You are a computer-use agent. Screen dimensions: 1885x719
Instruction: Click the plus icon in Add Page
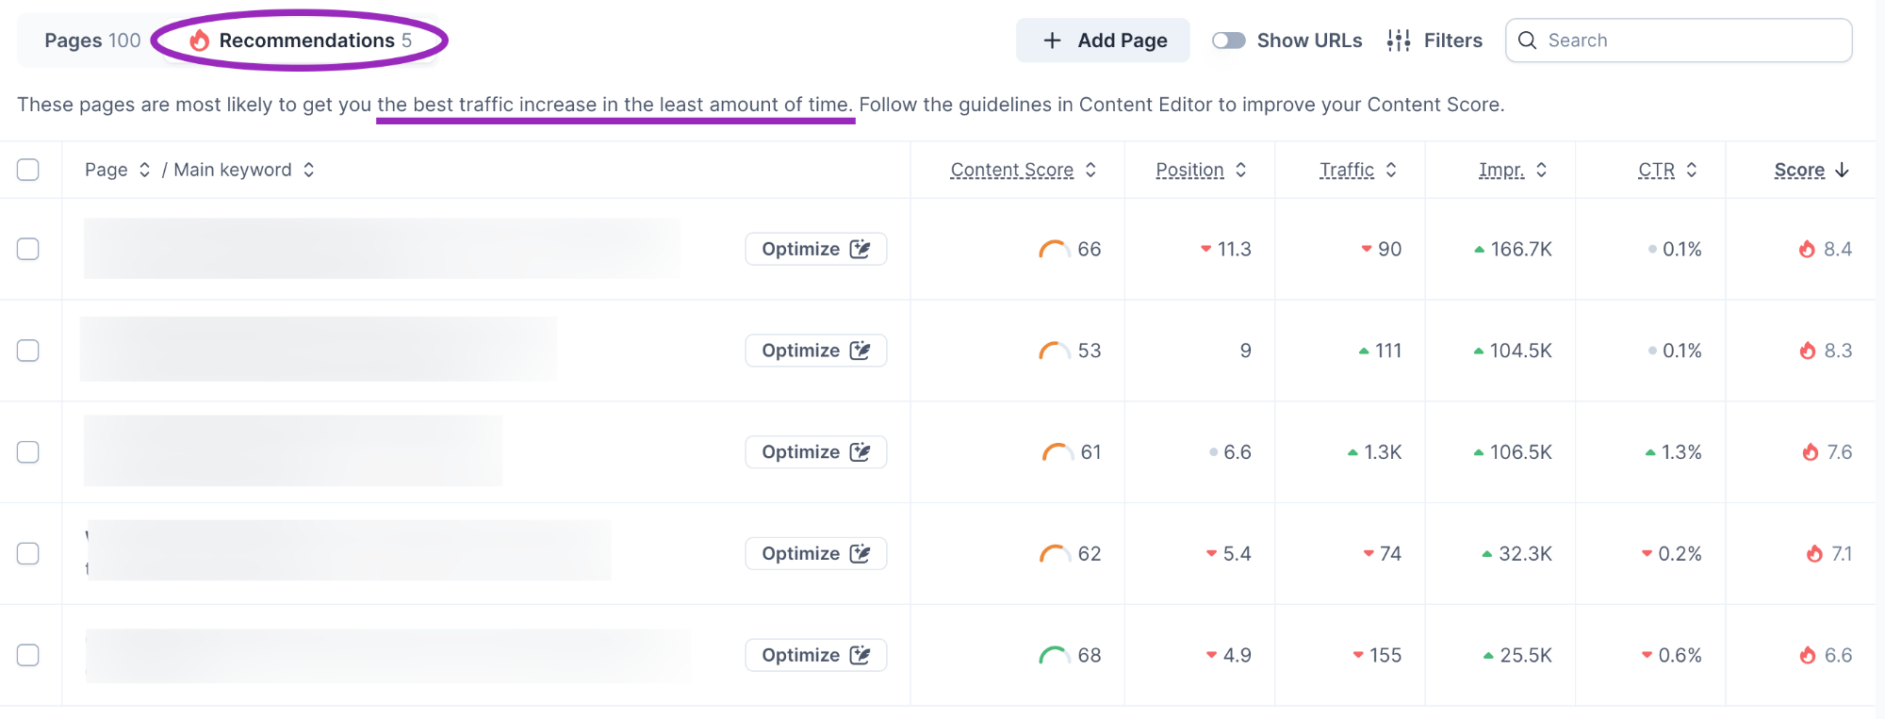(x=1053, y=41)
